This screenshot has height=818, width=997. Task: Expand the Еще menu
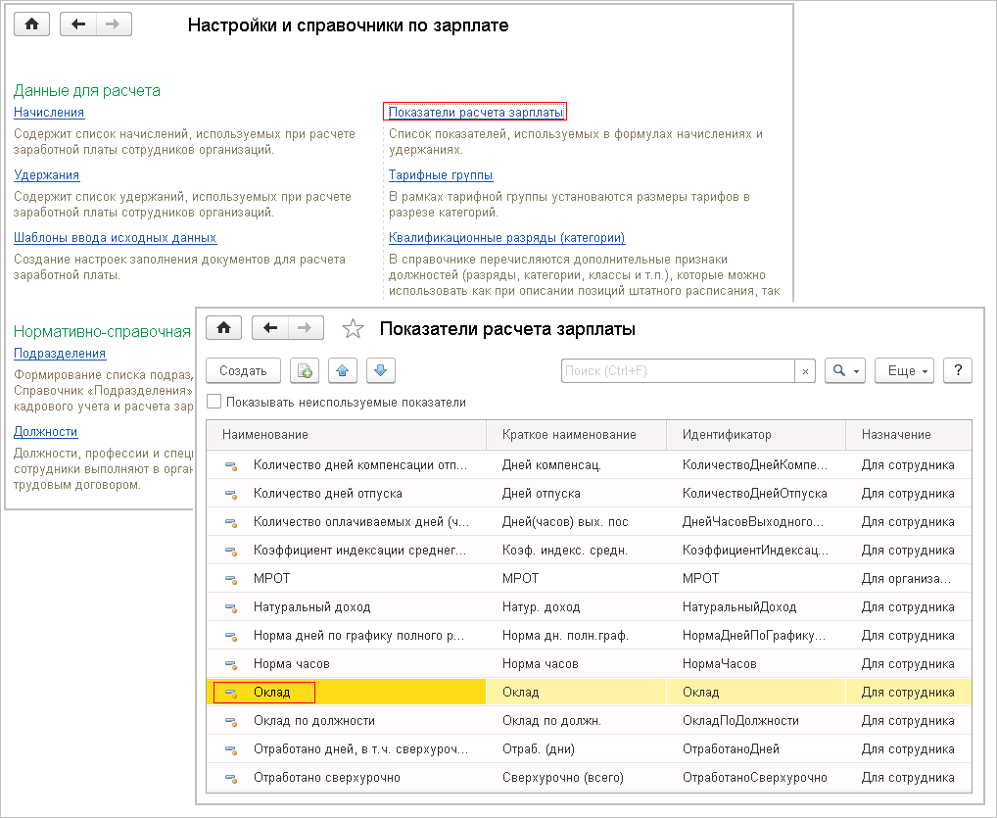point(904,371)
